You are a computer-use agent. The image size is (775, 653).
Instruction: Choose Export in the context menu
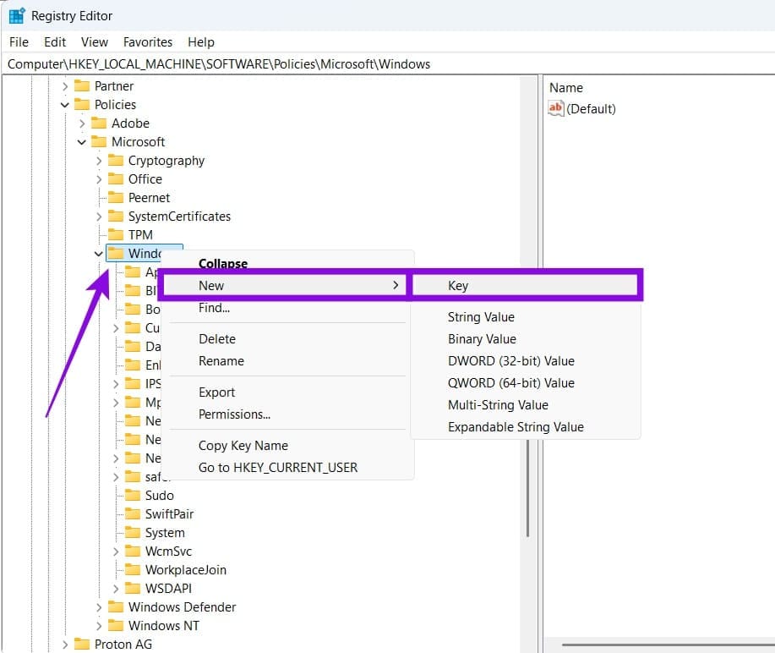(216, 392)
